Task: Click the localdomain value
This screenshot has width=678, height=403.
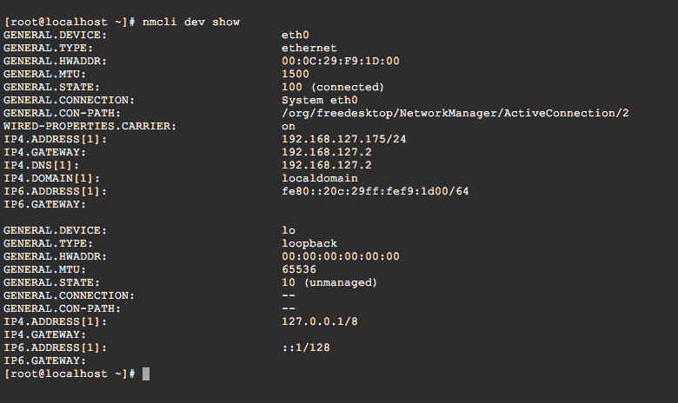Action: tap(320, 178)
